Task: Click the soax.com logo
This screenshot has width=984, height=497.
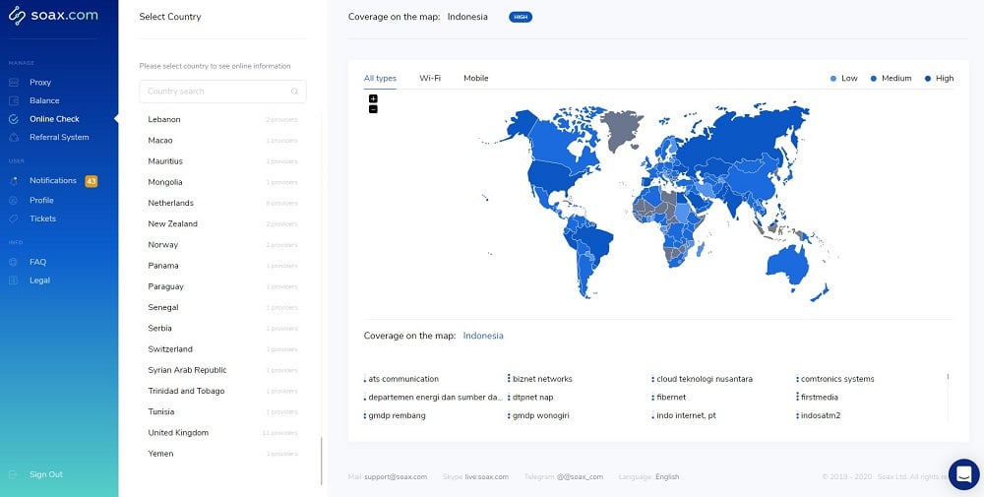Action: [x=53, y=16]
